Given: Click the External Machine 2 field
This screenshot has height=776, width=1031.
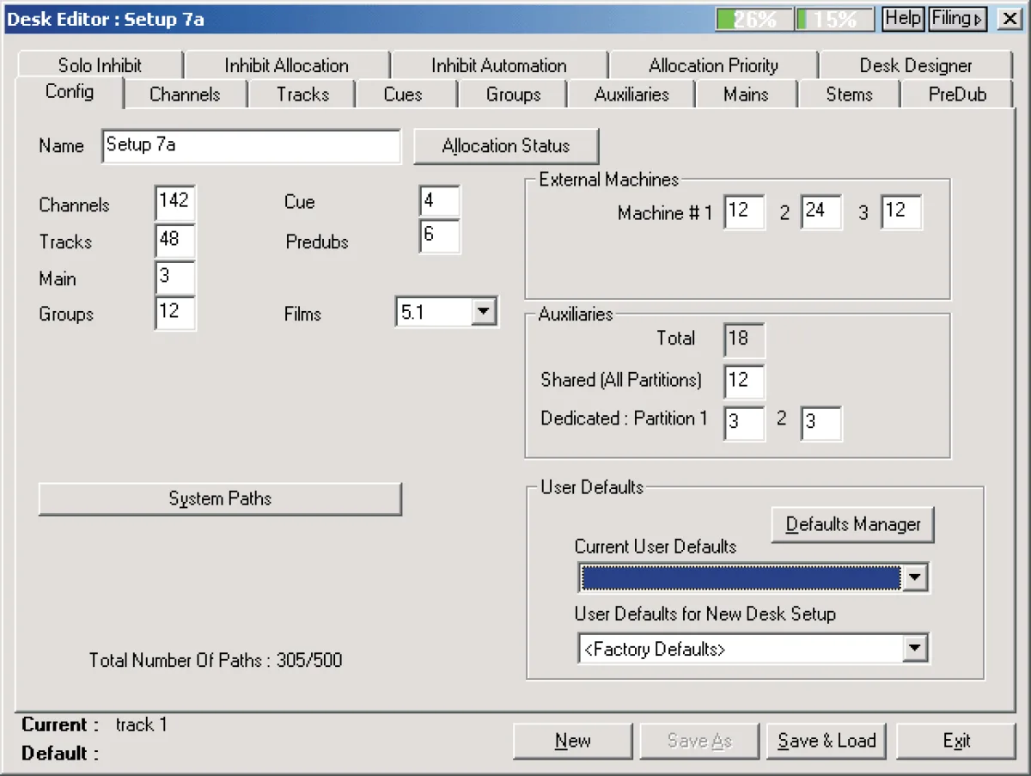Looking at the screenshot, I should tap(821, 212).
